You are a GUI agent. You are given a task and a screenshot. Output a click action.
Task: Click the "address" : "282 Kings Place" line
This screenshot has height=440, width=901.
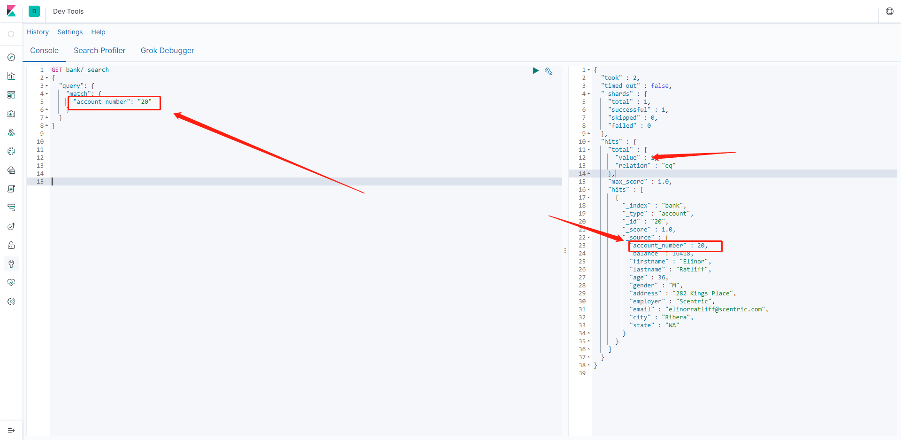coord(683,293)
